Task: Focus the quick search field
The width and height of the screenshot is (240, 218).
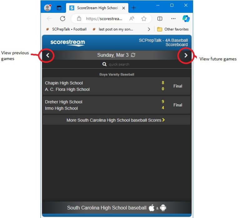Action: pyautogui.click(x=119, y=64)
